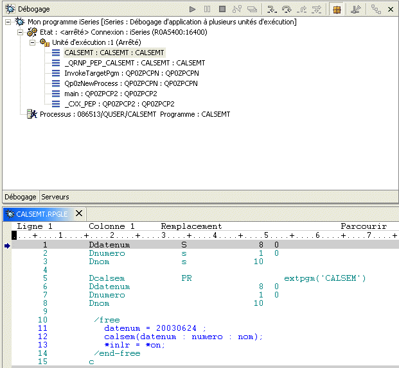Click the Step Return arrow icon
The width and height of the screenshot is (399, 368).
pyautogui.click(x=301, y=10)
